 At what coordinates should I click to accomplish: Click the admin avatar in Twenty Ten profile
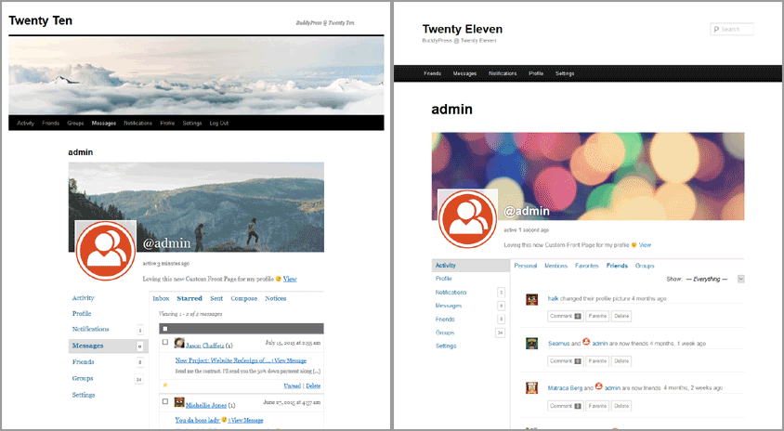pyautogui.click(x=106, y=251)
